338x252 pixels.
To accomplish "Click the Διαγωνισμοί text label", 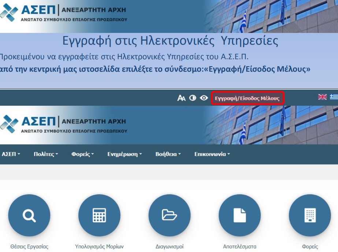I will pyautogui.click(x=170, y=247).
